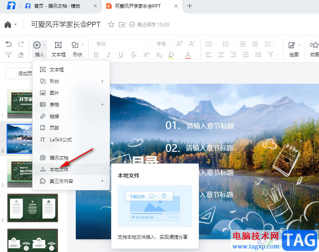
Task: Click the Decrease font size icon
Action: (192, 44)
